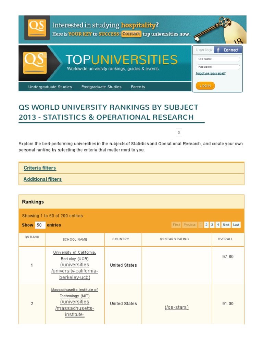The image size is (263, 350).
Task: Sort by the SCHOOL NAME column header
Action: pos(75,240)
